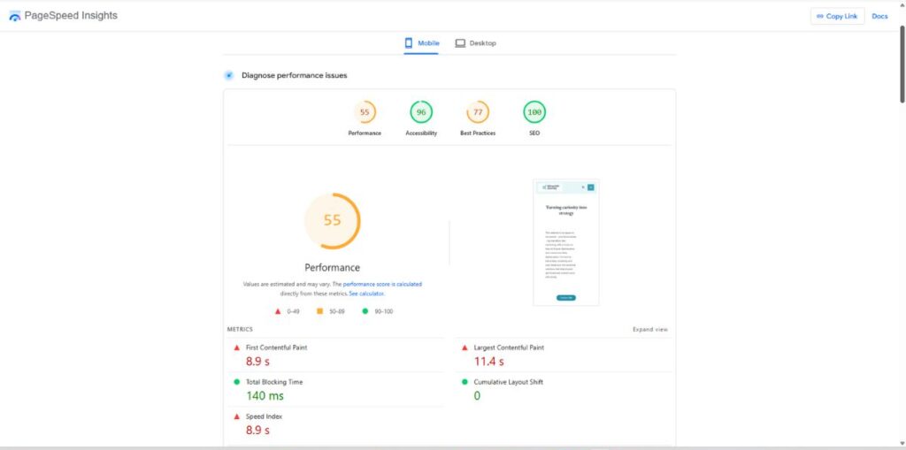Click the Diagnose performance issues icon
The width and height of the screenshot is (906, 450).
tap(229, 75)
